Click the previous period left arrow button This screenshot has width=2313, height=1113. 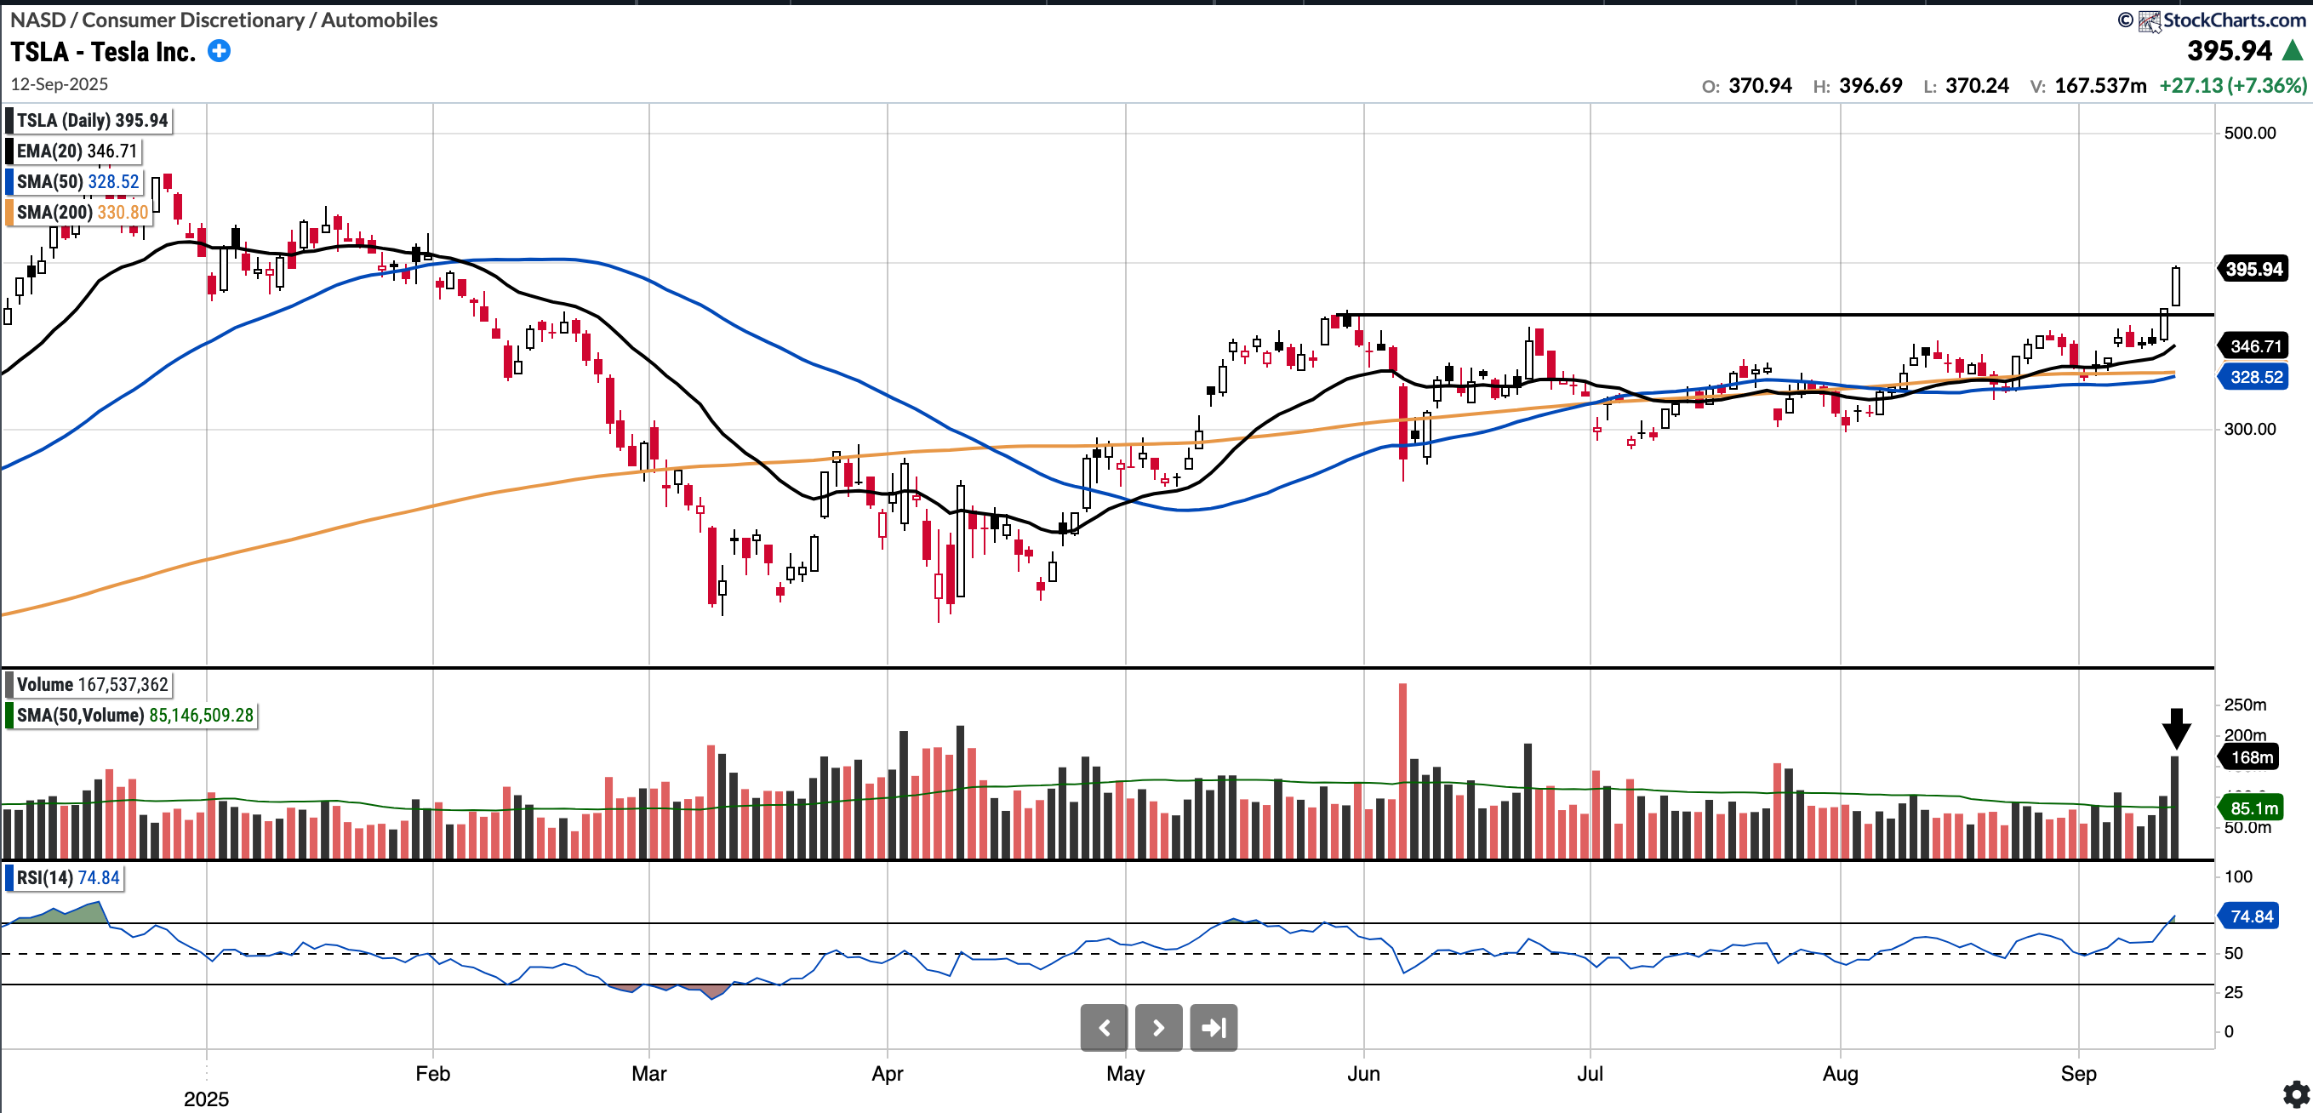click(x=1105, y=1028)
